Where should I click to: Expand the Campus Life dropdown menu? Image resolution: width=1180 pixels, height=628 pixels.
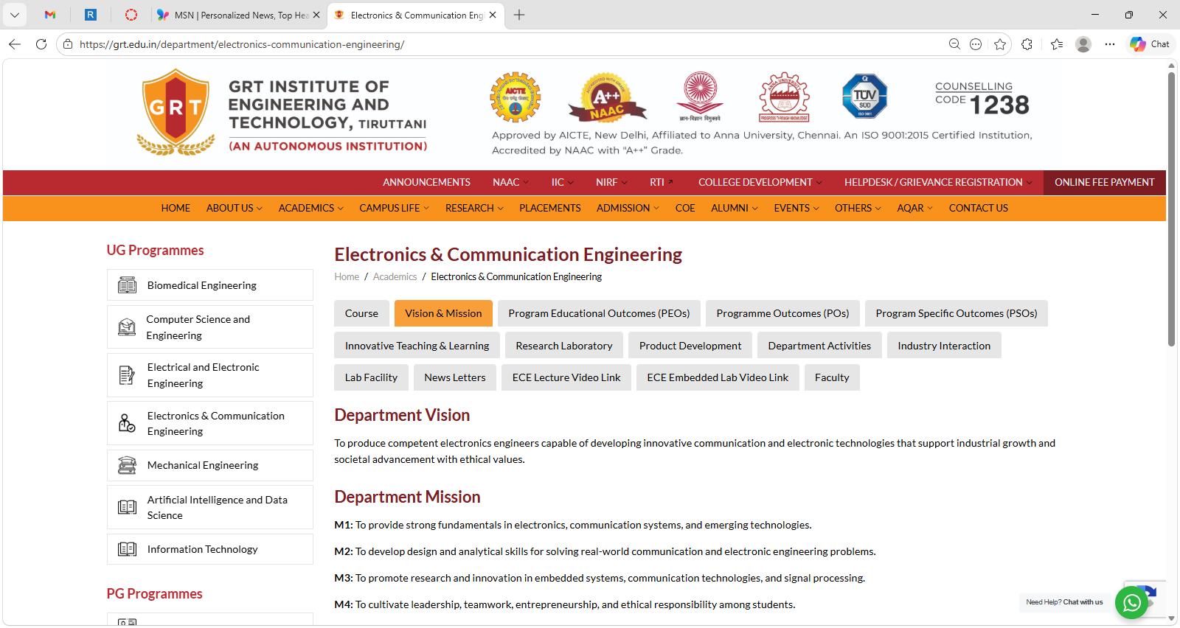(394, 209)
